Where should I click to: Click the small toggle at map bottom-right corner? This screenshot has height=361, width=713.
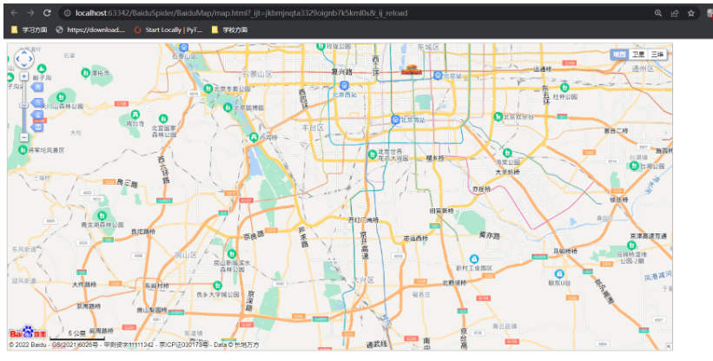669,346
